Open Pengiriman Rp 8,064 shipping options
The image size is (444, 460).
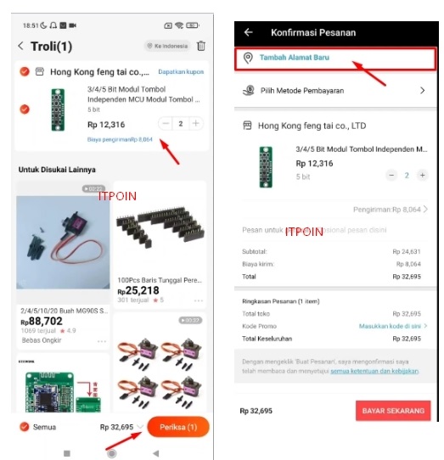391,210
